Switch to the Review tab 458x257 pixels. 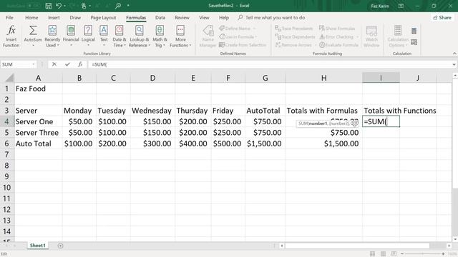182,17
